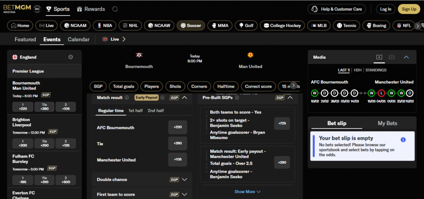Expand the Double chance market
The height and width of the screenshot is (199, 424).
click(142, 180)
